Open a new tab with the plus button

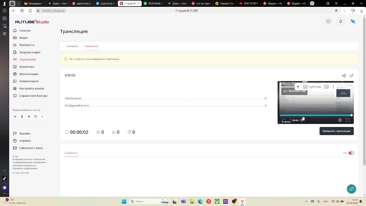pyautogui.click(x=312, y=3)
